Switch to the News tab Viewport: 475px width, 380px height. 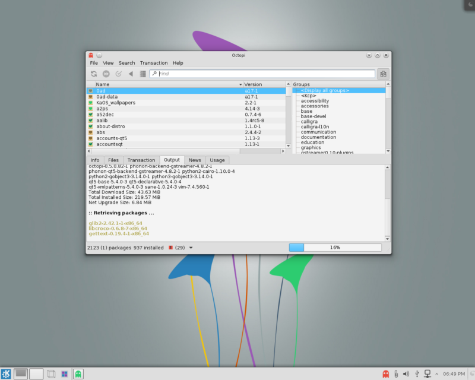coord(195,160)
